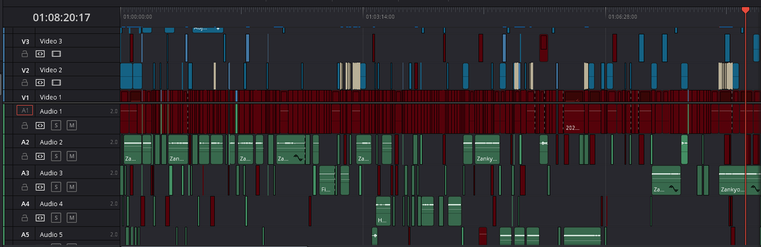
Task: Toggle auto select on Video 3 track
Action: [x=40, y=54]
